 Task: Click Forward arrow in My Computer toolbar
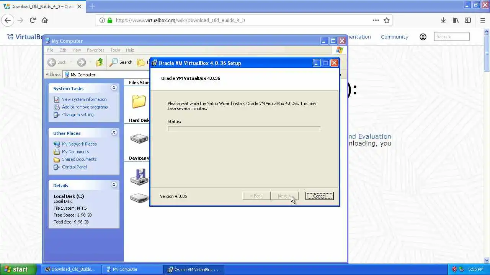(x=81, y=62)
